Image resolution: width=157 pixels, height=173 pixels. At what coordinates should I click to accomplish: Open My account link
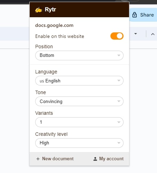click(x=108, y=159)
